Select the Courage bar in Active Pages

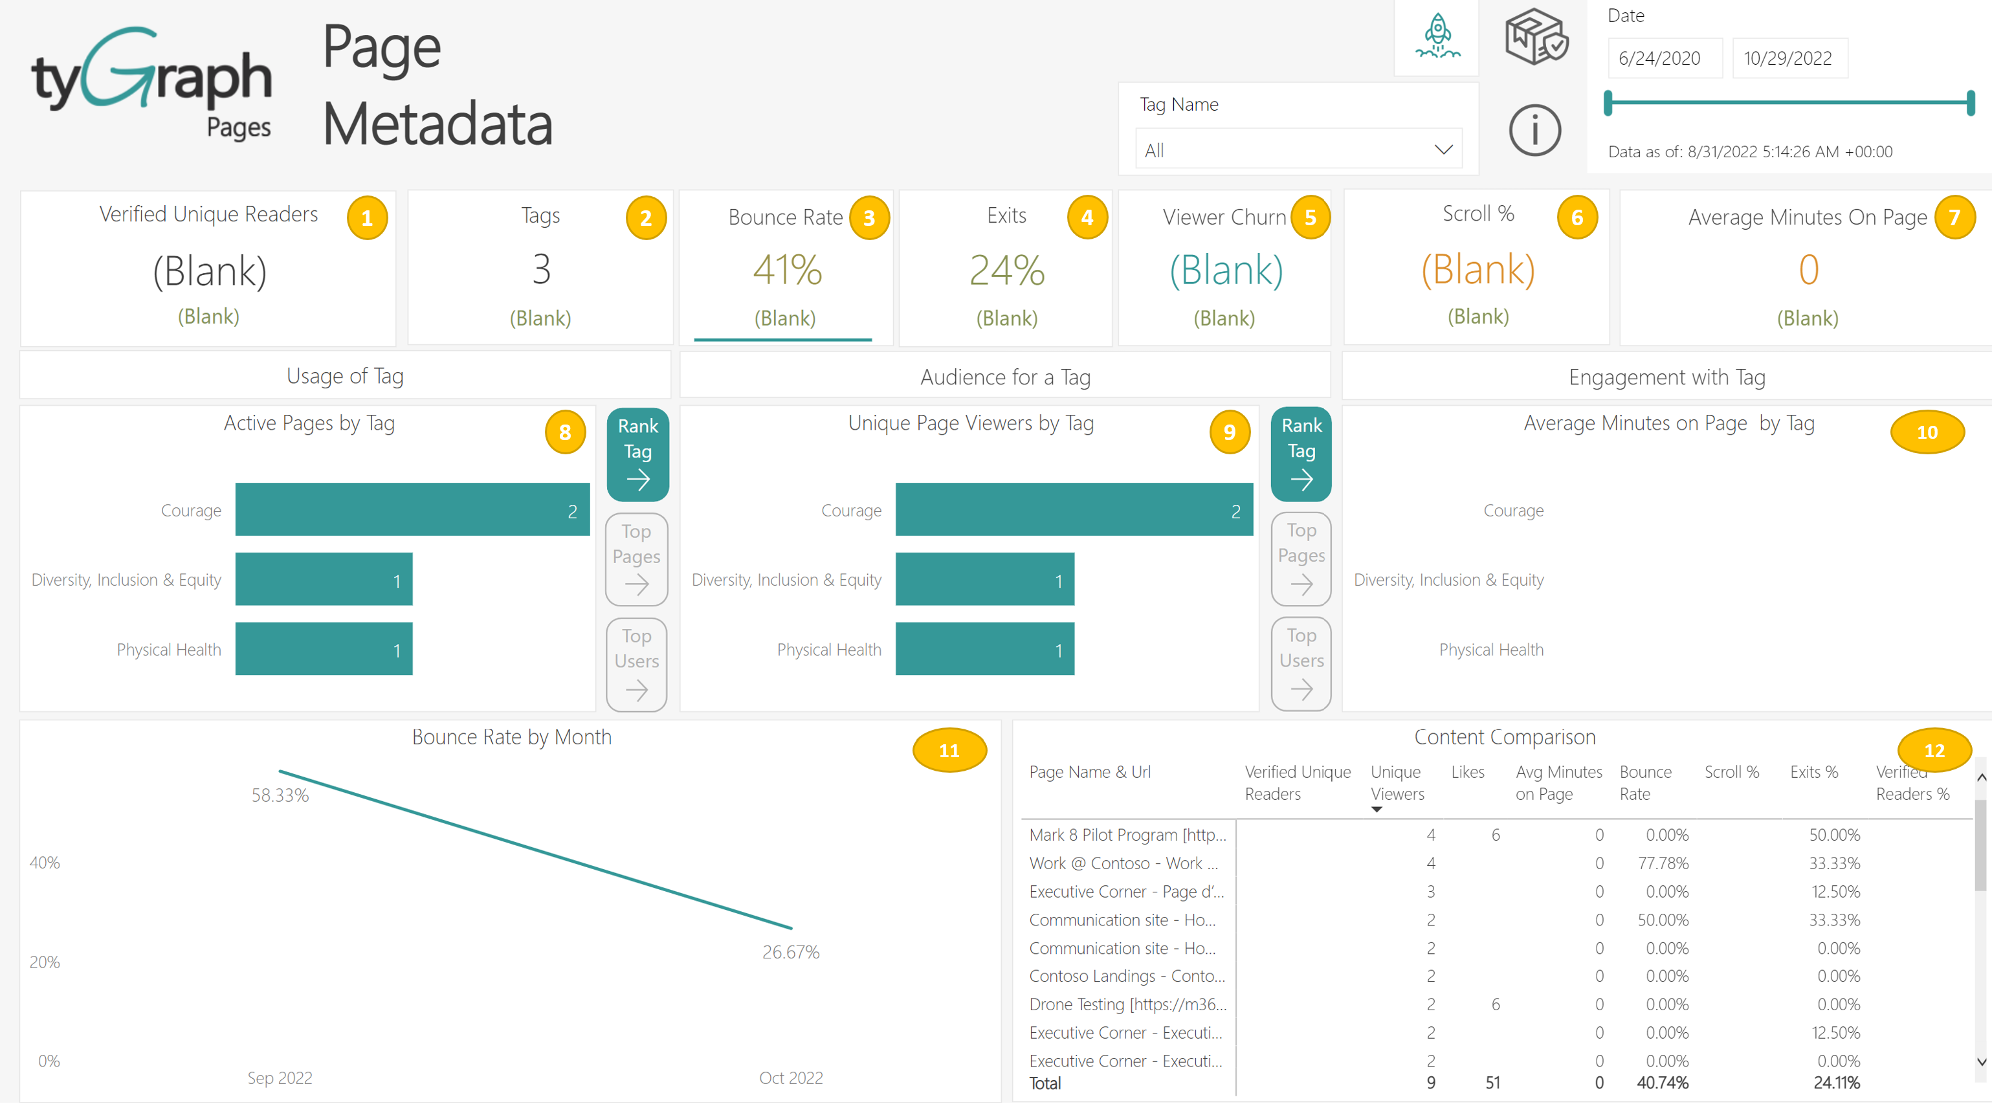click(412, 510)
